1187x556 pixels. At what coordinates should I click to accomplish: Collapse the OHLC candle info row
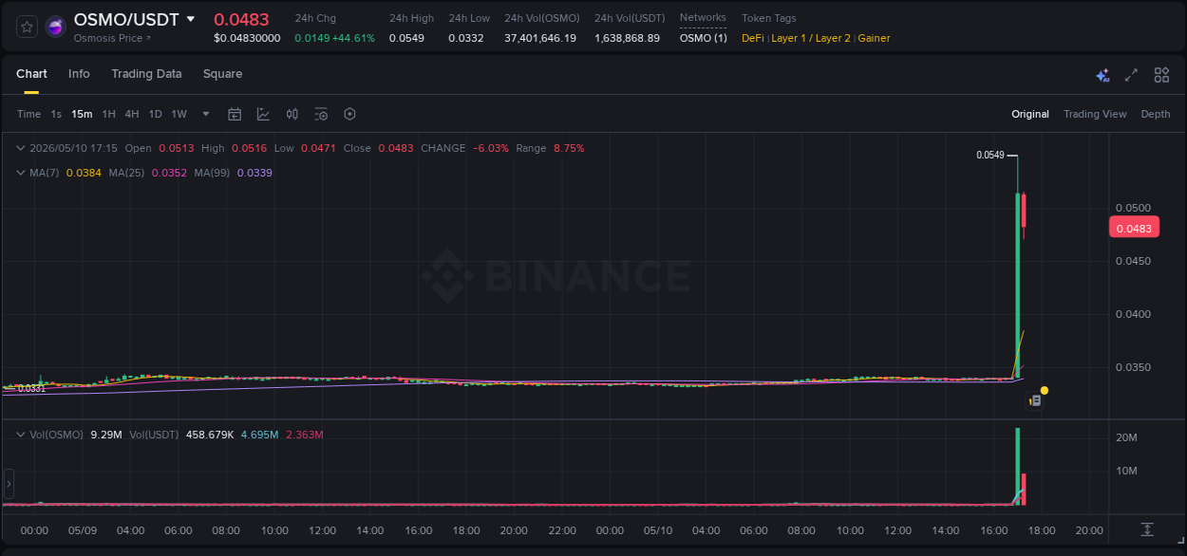[x=21, y=148]
